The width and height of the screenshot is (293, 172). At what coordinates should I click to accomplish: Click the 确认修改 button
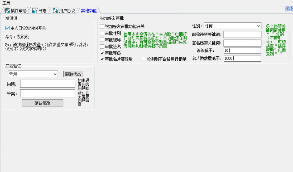click(x=43, y=102)
